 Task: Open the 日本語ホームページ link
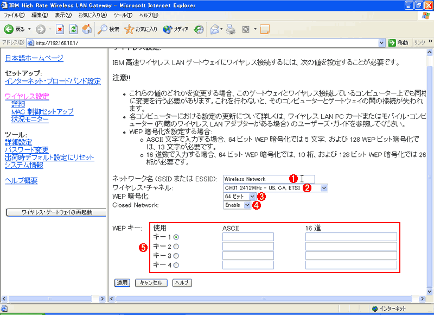(34, 58)
